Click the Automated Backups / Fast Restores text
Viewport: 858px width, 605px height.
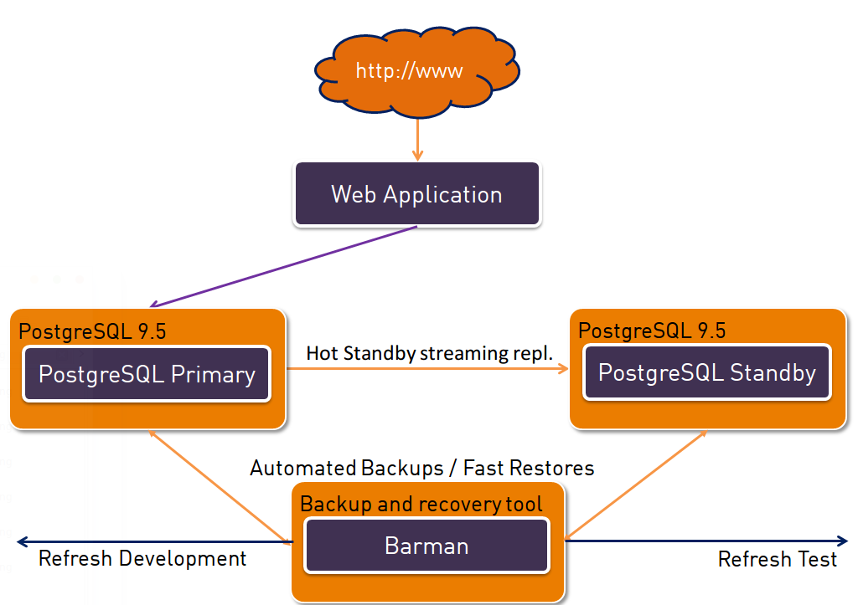tap(421, 468)
